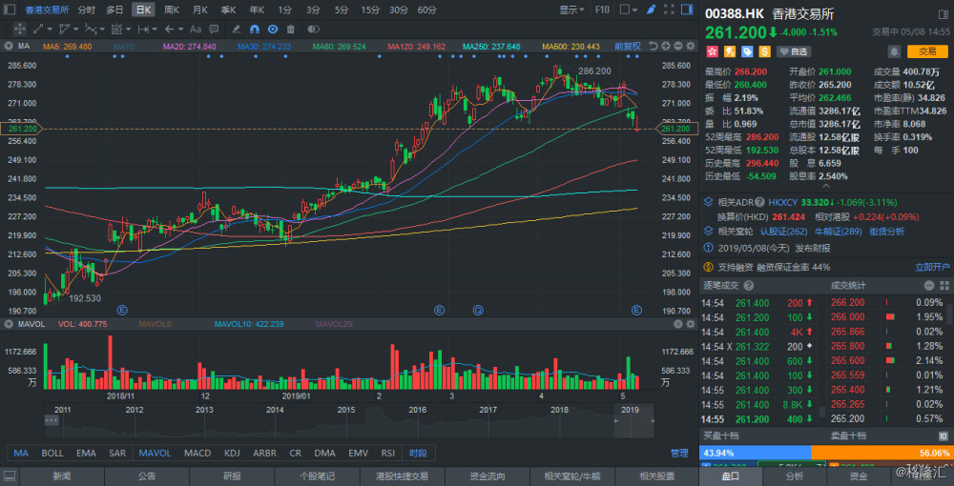Toggle drawings visibility eye icon
The width and height of the screenshot is (954, 486).
click(273, 29)
